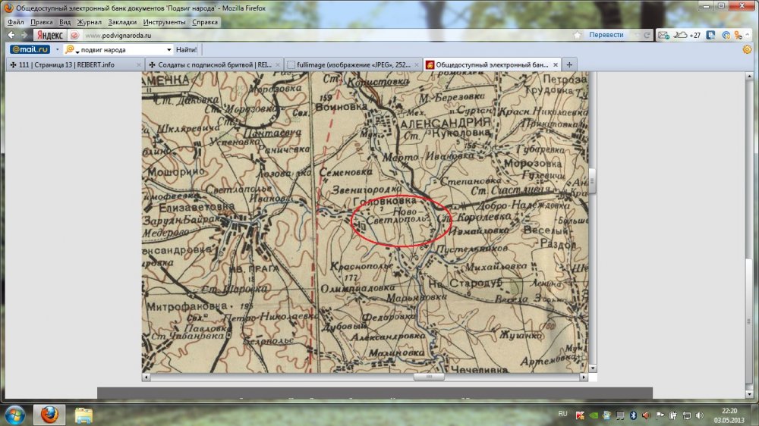This screenshot has width=759, height=426.
Task: Reload the page with refresh icon
Action: 646,35
